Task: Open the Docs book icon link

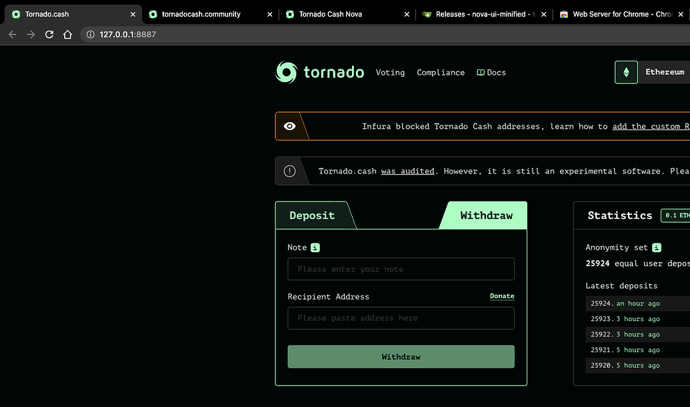Action: pyautogui.click(x=480, y=73)
